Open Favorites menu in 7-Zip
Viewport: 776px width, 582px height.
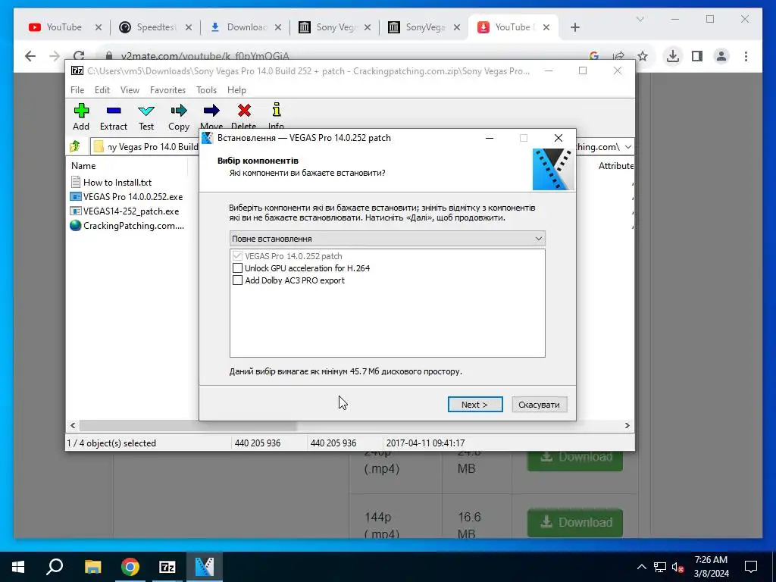coord(167,89)
